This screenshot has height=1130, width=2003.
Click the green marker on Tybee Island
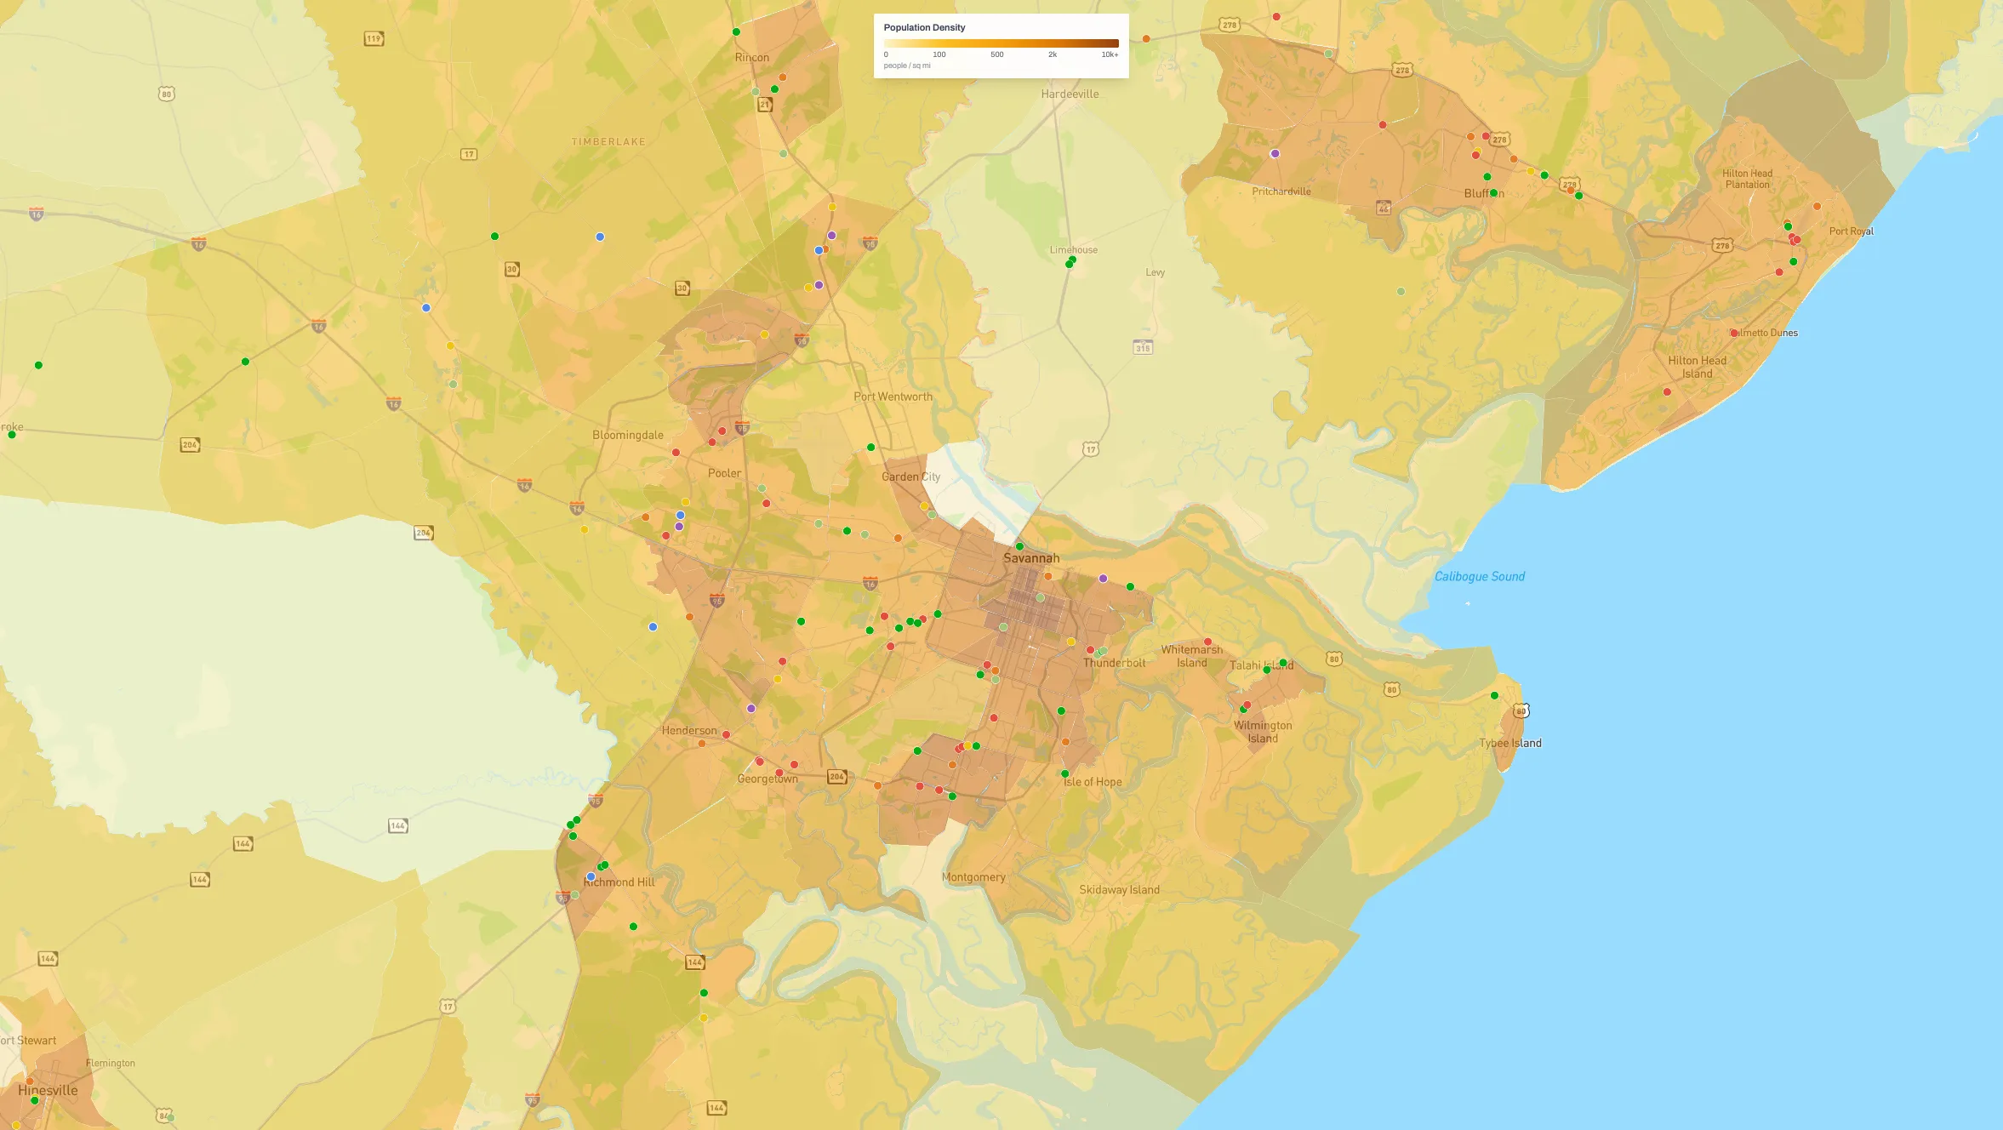coord(1494,696)
